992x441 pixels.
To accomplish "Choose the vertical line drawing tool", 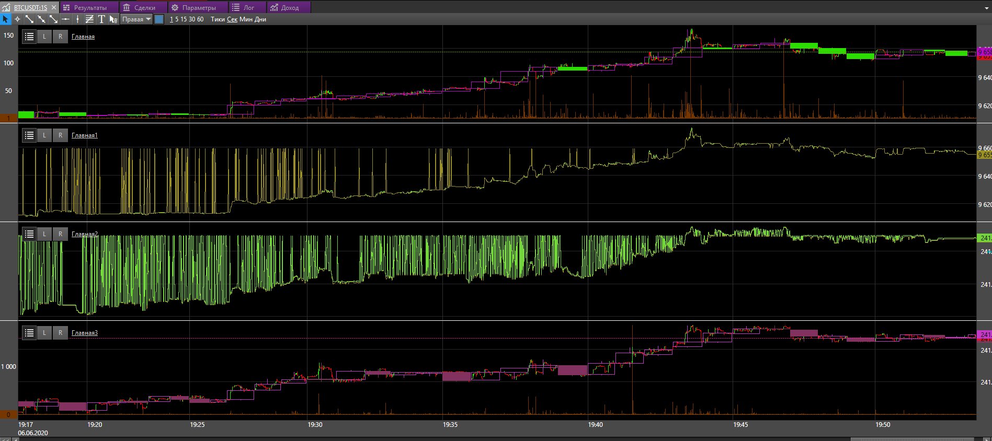I will 77,19.
